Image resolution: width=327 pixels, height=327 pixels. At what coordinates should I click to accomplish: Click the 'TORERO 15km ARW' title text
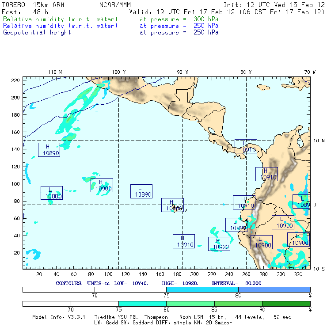[33, 5]
